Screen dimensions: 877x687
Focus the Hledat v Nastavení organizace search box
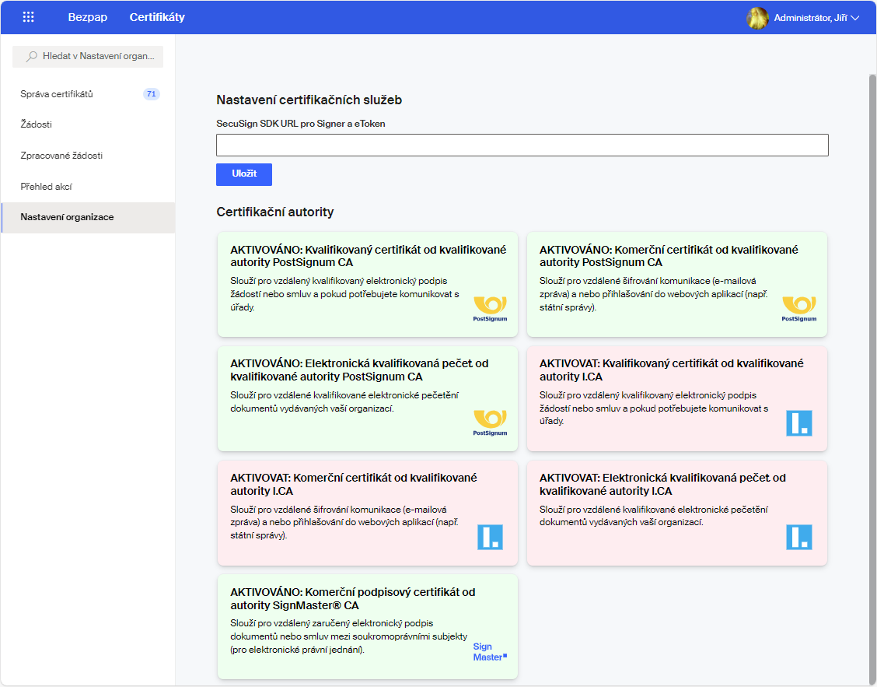[x=88, y=57]
